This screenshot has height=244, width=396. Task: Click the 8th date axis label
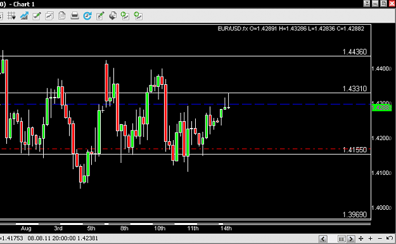[x=124, y=228]
